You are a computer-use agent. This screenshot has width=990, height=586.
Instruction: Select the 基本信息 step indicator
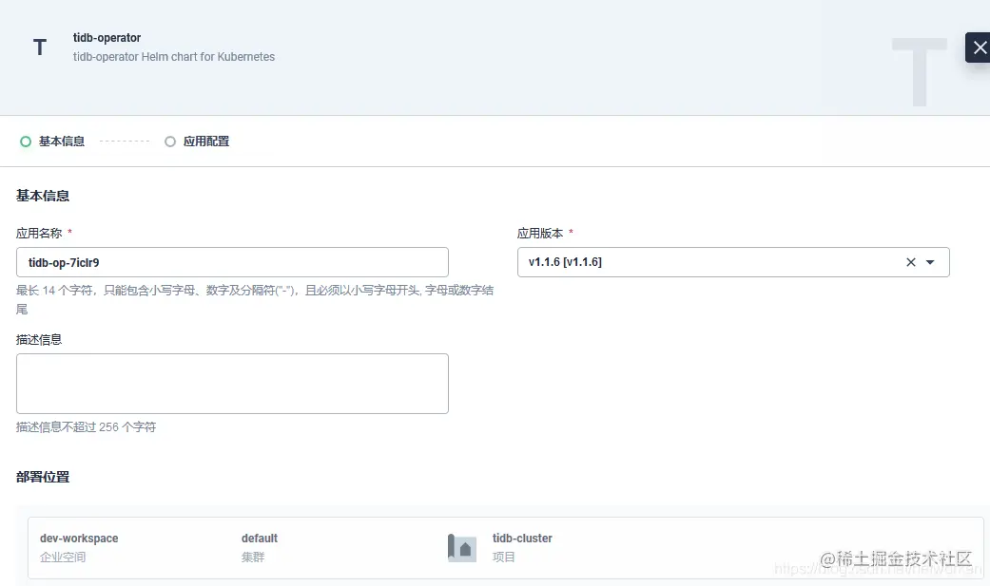(x=51, y=142)
